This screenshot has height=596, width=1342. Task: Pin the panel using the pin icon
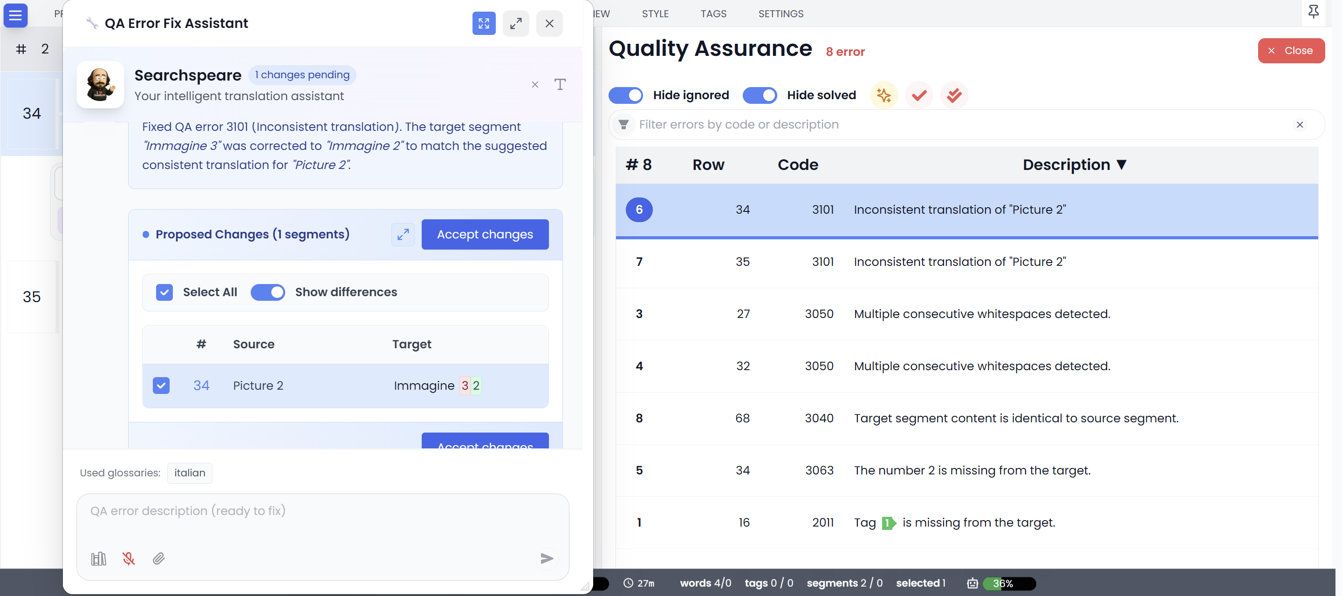tap(1314, 12)
